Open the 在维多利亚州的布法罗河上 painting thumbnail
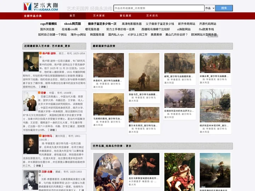Image resolution: width=255 pixels, height=191 pixels. pos(180,98)
